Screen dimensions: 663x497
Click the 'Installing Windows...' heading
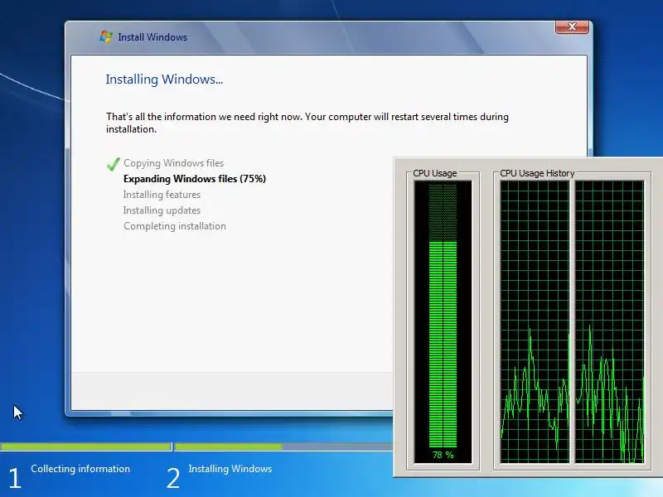[x=164, y=80]
